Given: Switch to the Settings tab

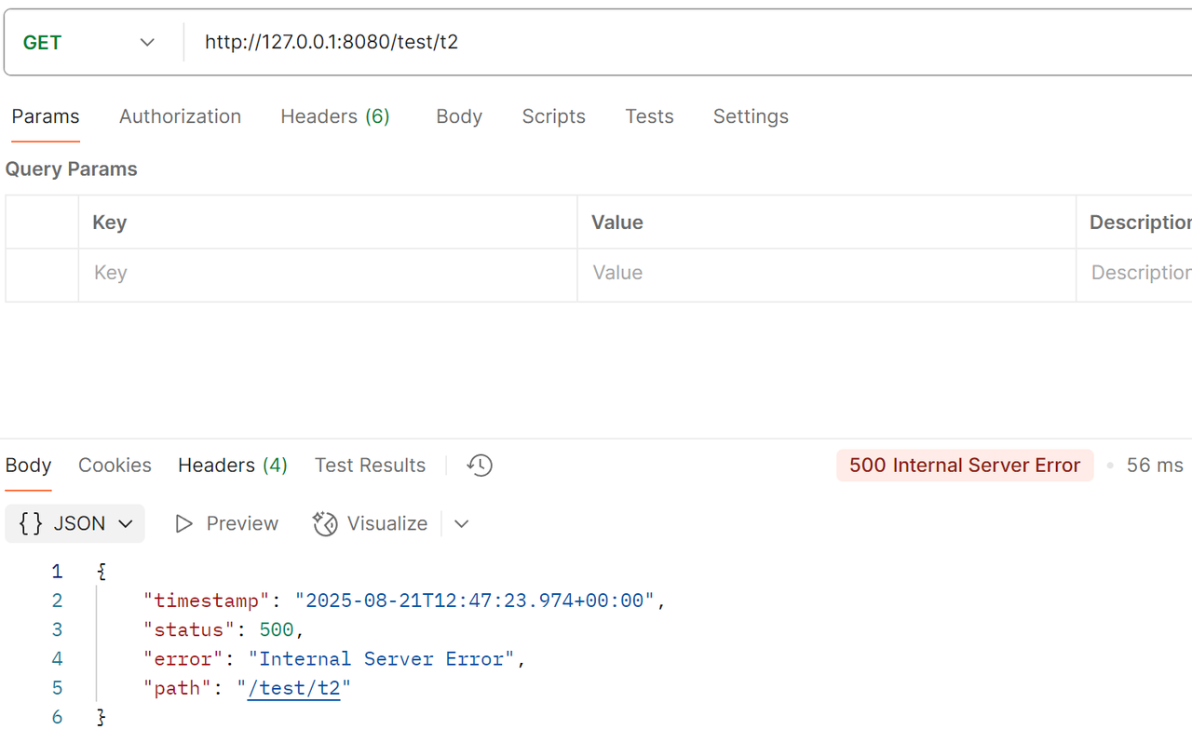Looking at the screenshot, I should tap(751, 116).
